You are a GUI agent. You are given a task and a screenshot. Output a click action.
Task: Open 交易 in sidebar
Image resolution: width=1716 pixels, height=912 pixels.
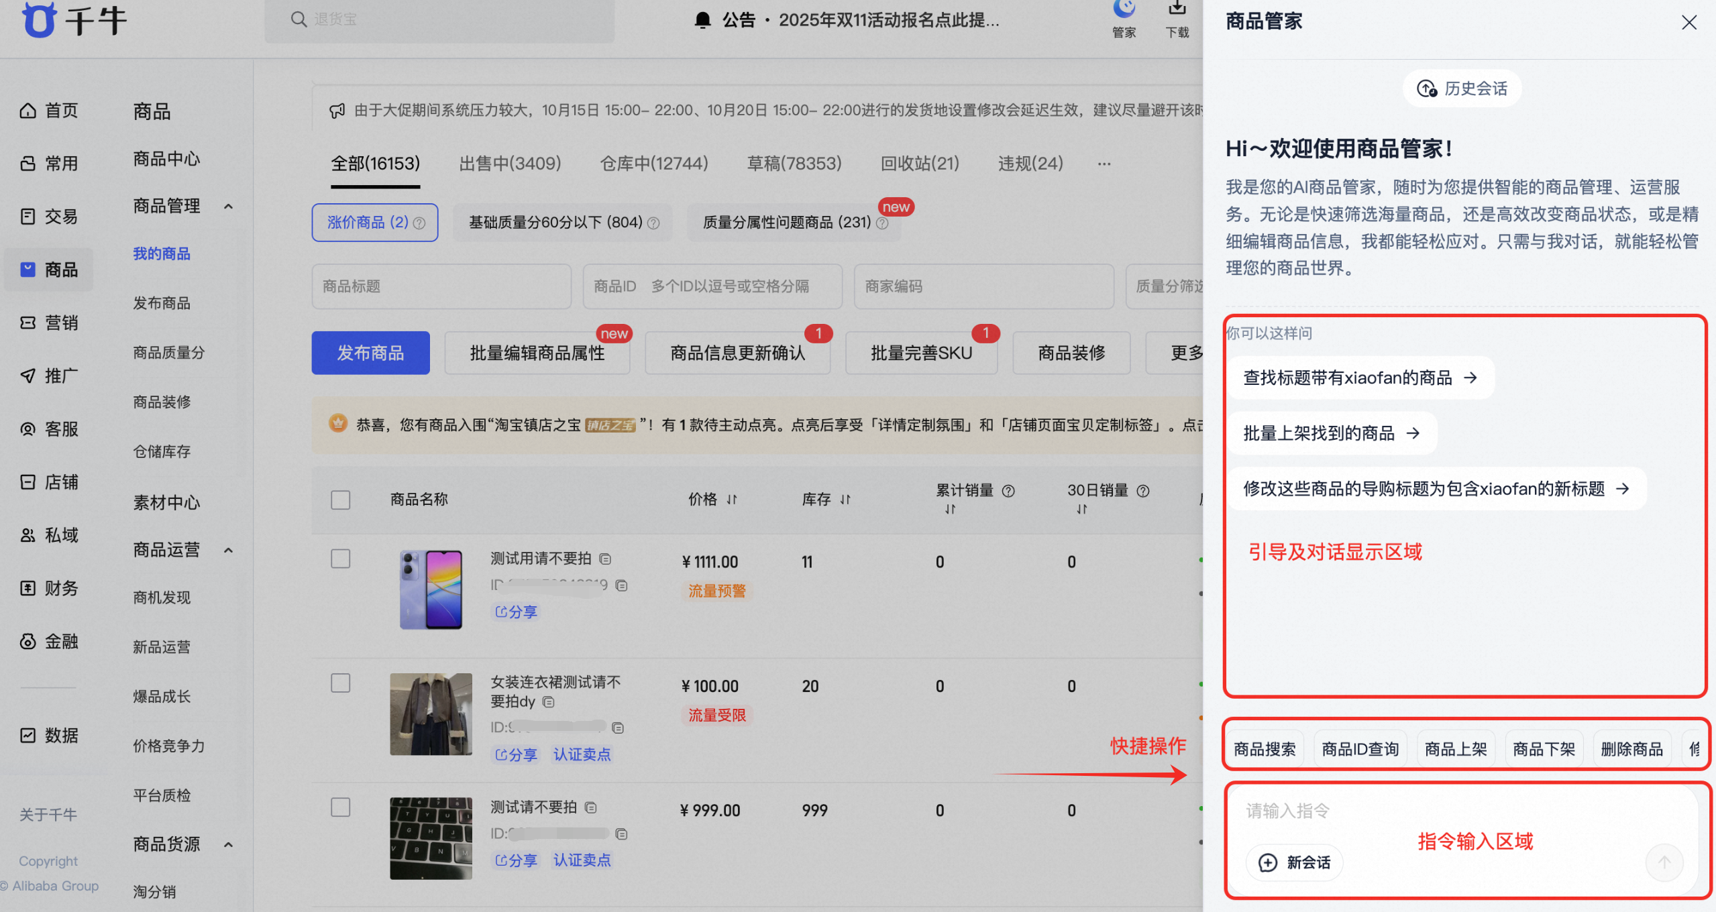pos(49,216)
